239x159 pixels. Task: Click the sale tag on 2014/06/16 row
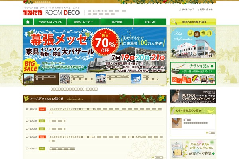(x=42, y=109)
